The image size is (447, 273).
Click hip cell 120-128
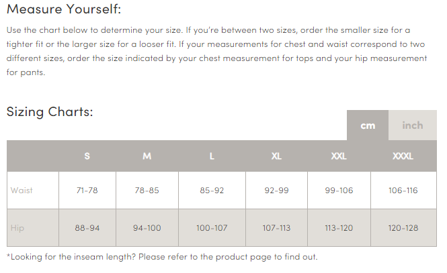click(x=403, y=228)
